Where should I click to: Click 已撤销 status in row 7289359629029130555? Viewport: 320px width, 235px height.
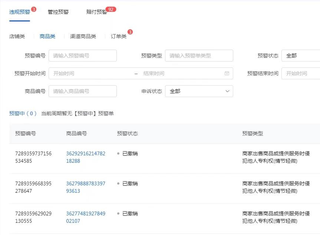(x=130, y=214)
